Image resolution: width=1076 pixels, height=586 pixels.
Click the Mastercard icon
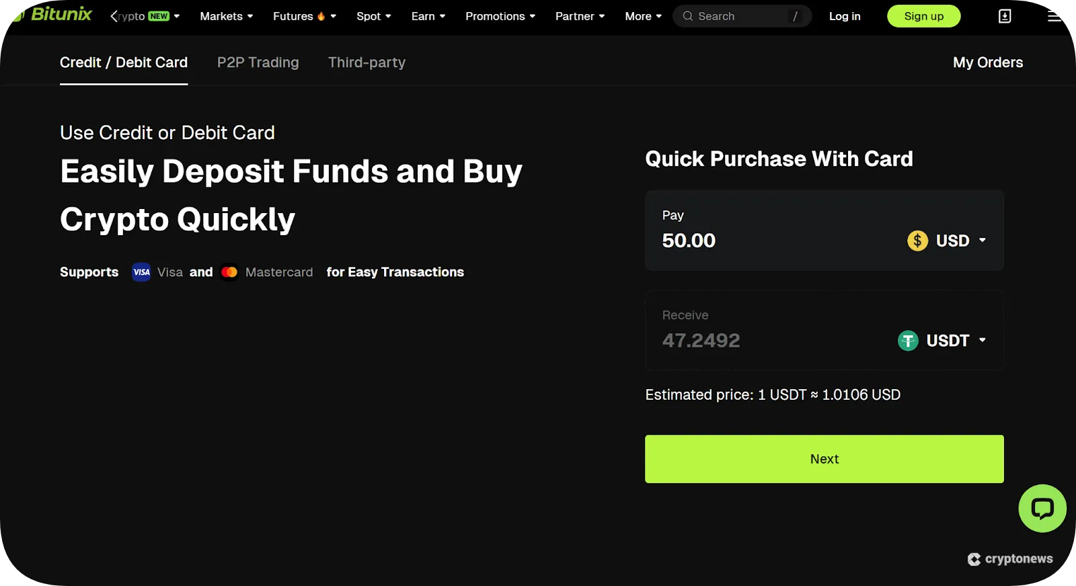pyautogui.click(x=229, y=271)
